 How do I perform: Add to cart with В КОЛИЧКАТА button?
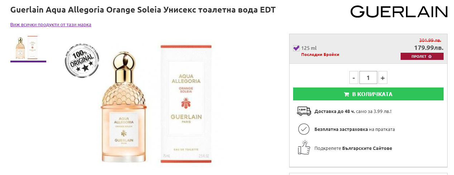coord(368,94)
